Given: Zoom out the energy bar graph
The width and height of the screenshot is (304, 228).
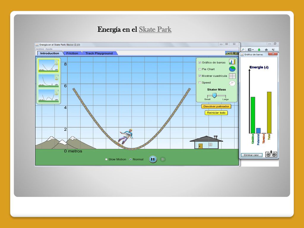Looking at the screenshot, I should [x=268, y=154].
